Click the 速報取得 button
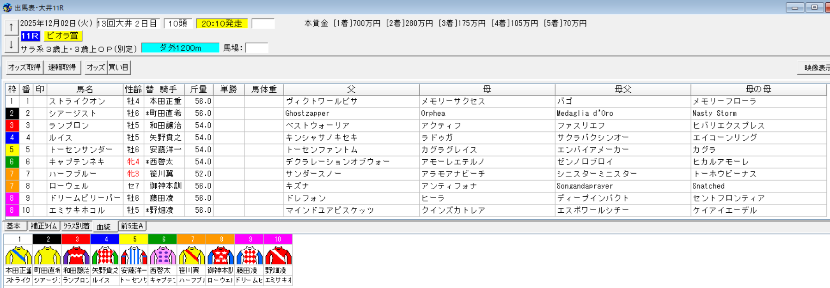Image resolution: width=830 pixels, height=288 pixels. click(62, 67)
